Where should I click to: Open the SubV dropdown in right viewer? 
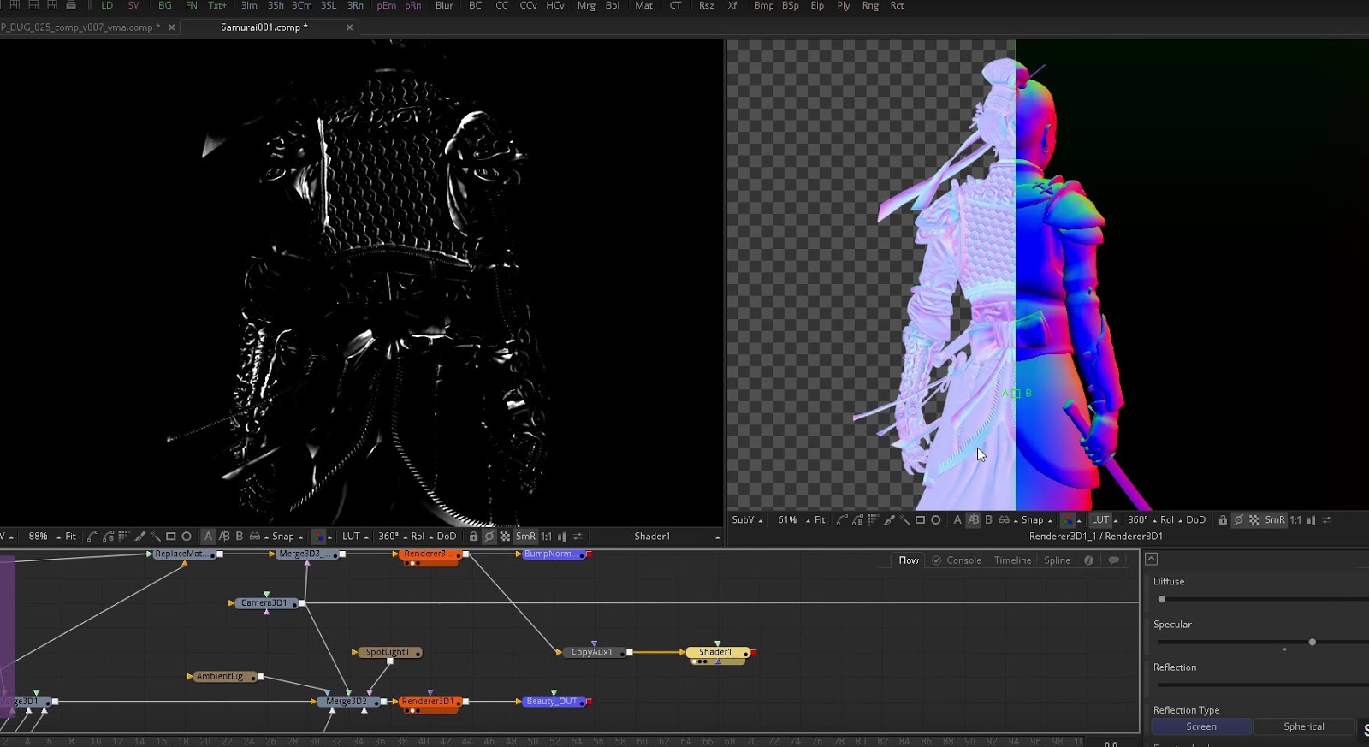click(746, 520)
